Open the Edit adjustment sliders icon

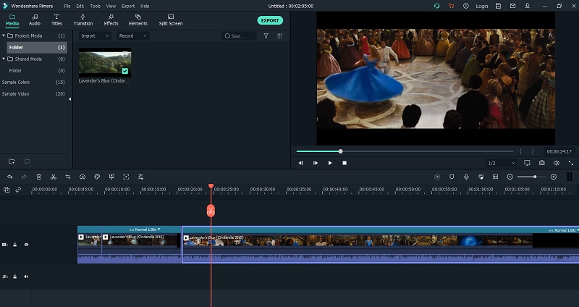point(140,177)
